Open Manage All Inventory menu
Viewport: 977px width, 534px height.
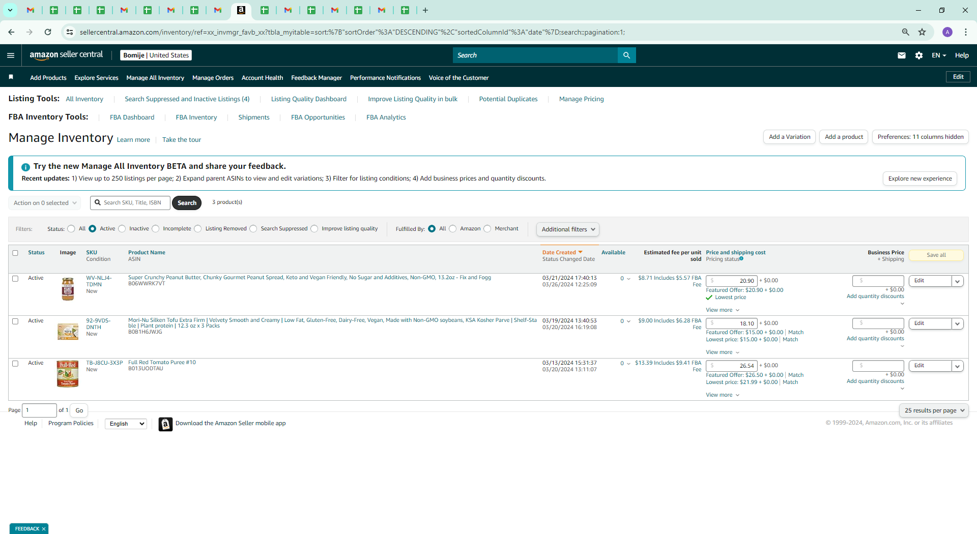coord(155,78)
